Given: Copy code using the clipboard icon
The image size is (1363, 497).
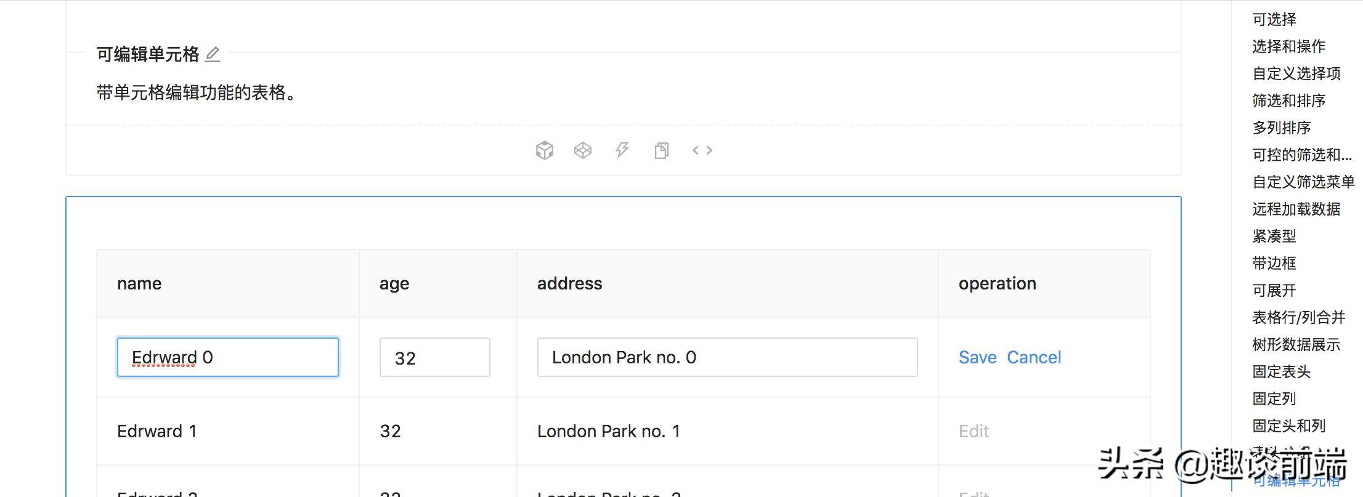Looking at the screenshot, I should (x=662, y=150).
